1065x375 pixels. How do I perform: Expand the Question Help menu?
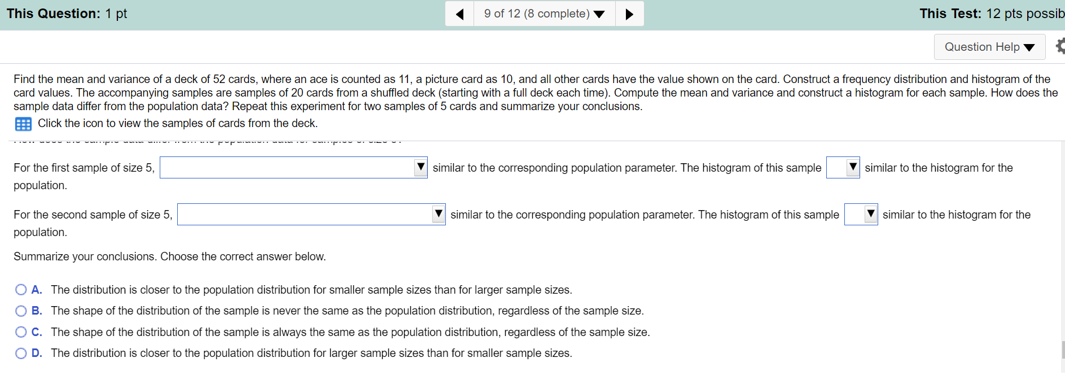tap(989, 47)
